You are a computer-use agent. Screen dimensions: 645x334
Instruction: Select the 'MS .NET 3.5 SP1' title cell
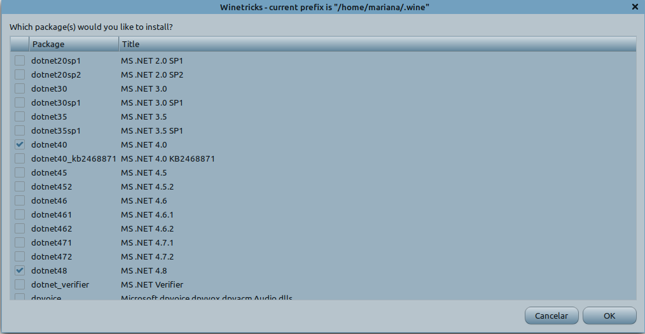(152, 131)
